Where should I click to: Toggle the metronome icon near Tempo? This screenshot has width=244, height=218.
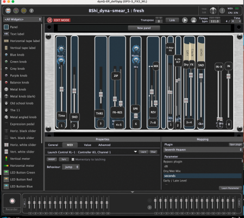coord(193,20)
